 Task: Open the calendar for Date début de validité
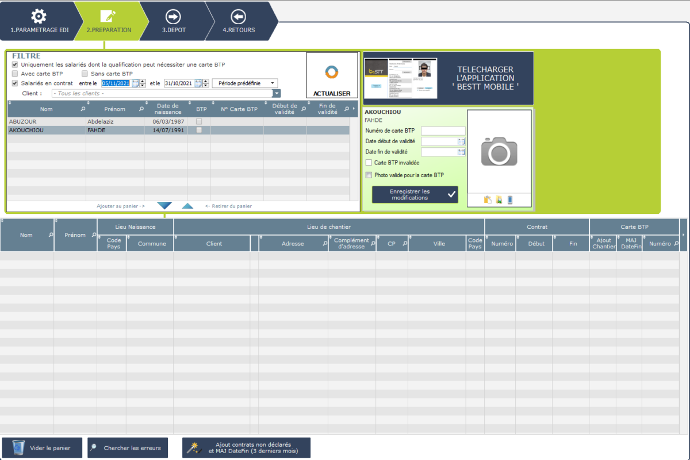click(461, 141)
